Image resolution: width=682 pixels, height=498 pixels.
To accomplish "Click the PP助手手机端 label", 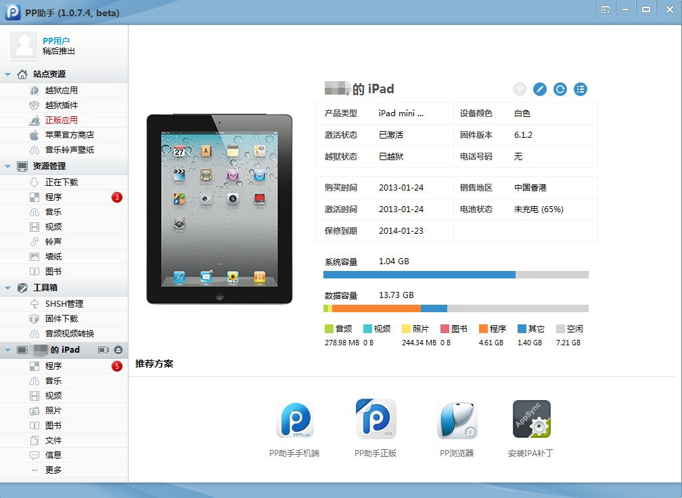I will pos(294,453).
